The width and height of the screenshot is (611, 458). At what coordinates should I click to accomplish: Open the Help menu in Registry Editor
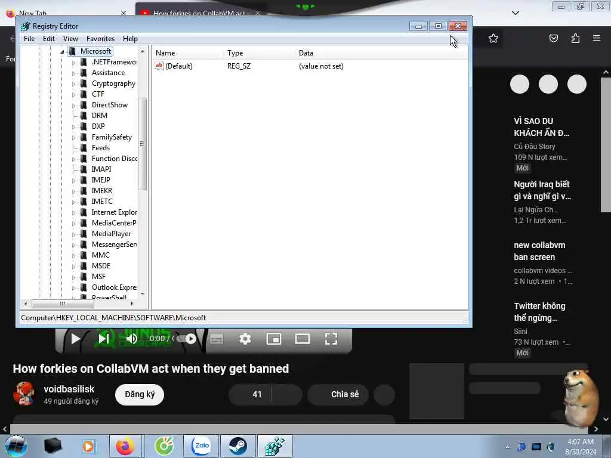[130, 39]
